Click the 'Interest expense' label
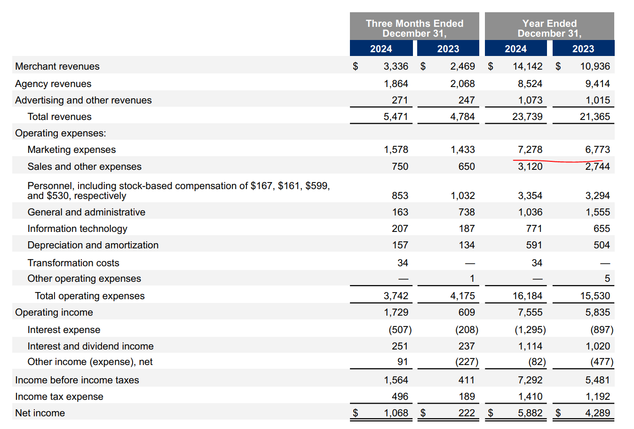The image size is (634, 429). [x=63, y=330]
